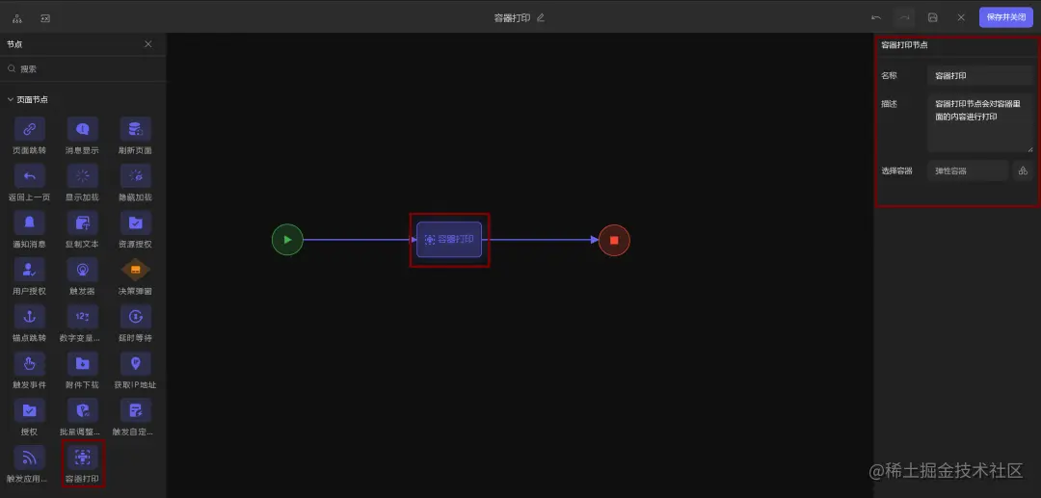Select the 延时等待 node icon
Image resolution: width=1041 pixels, height=498 pixels.
[x=136, y=317]
